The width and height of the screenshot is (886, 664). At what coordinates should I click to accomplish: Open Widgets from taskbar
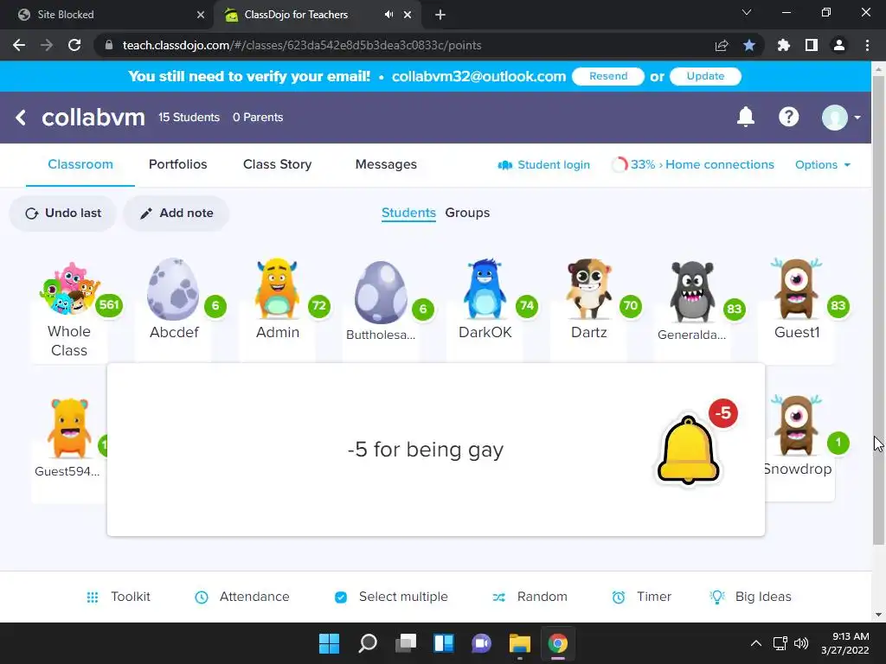coord(444,643)
